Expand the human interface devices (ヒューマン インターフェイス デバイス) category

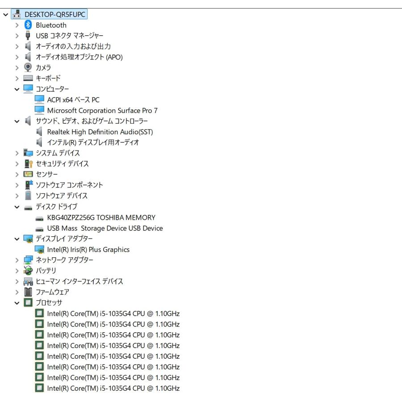tap(17, 281)
